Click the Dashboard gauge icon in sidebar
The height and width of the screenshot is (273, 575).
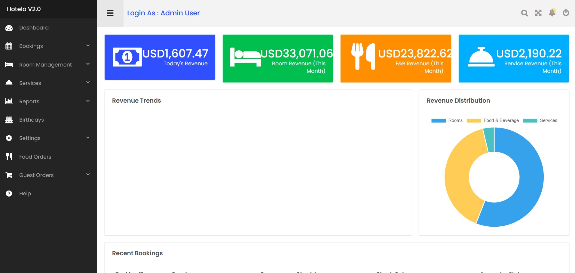(9, 28)
